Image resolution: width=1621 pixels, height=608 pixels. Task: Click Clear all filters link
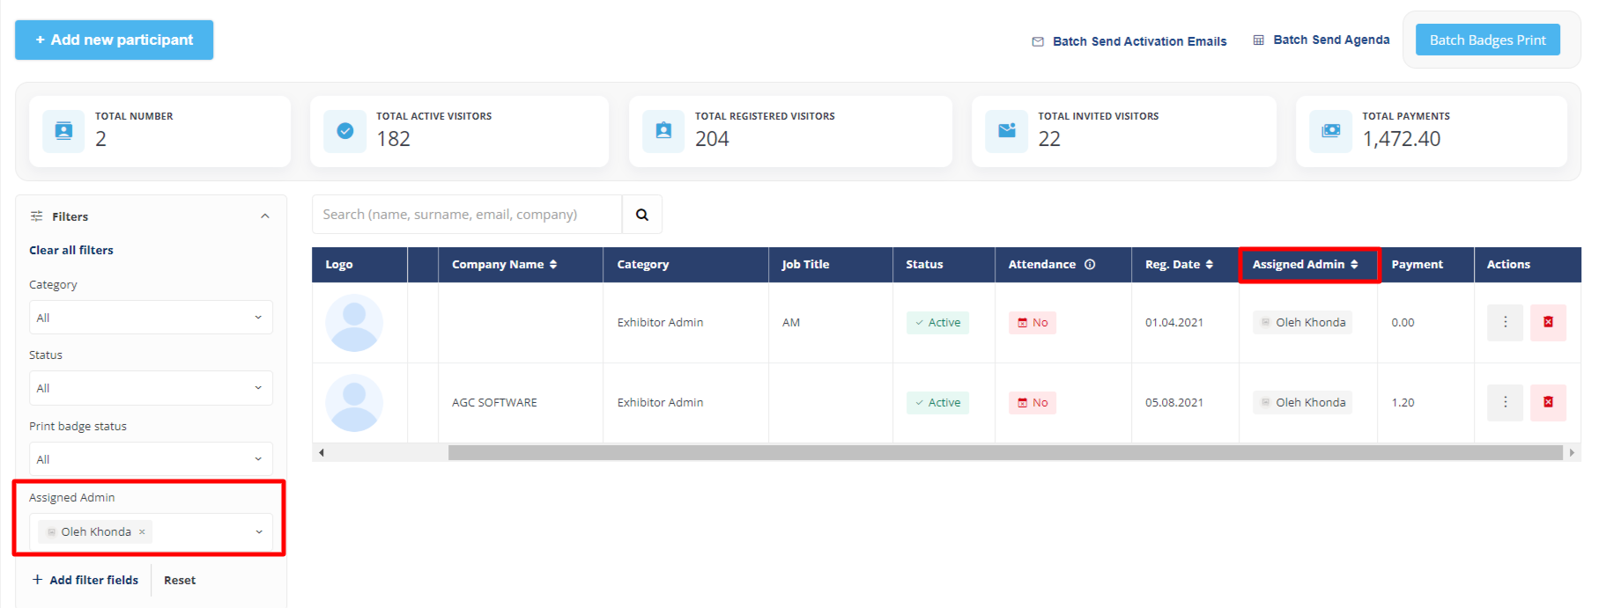71,250
